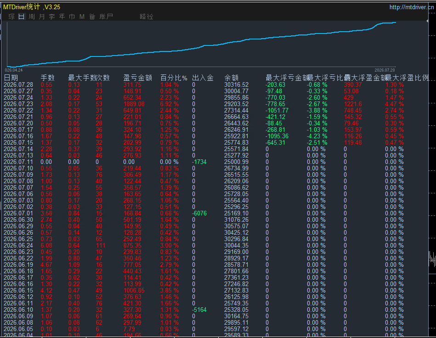Open the http://mtdriver.cn link
436x338 pixels.
tap(412, 7)
